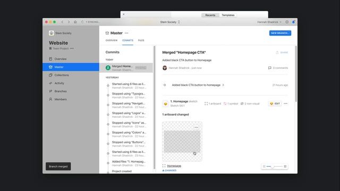Open the Homepage file more options
The width and height of the screenshot is (340, 191).
pos(286,104)
